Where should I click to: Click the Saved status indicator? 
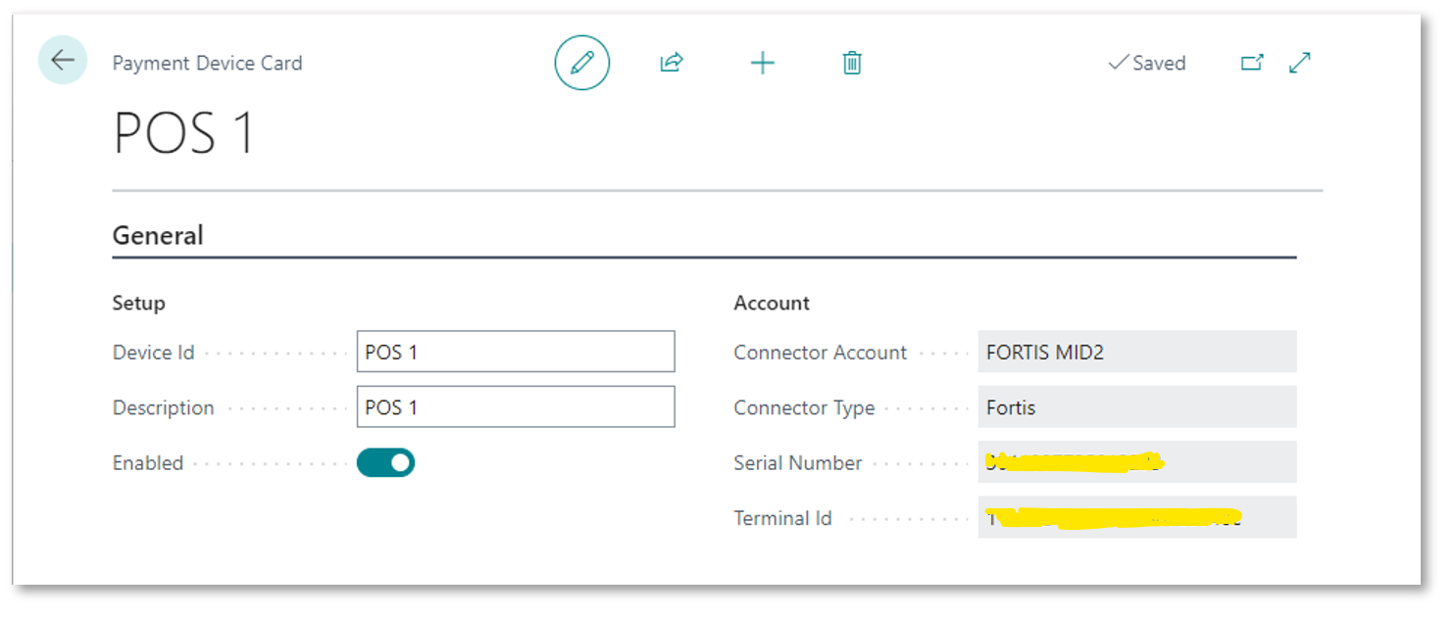(x=1147, y=63)
